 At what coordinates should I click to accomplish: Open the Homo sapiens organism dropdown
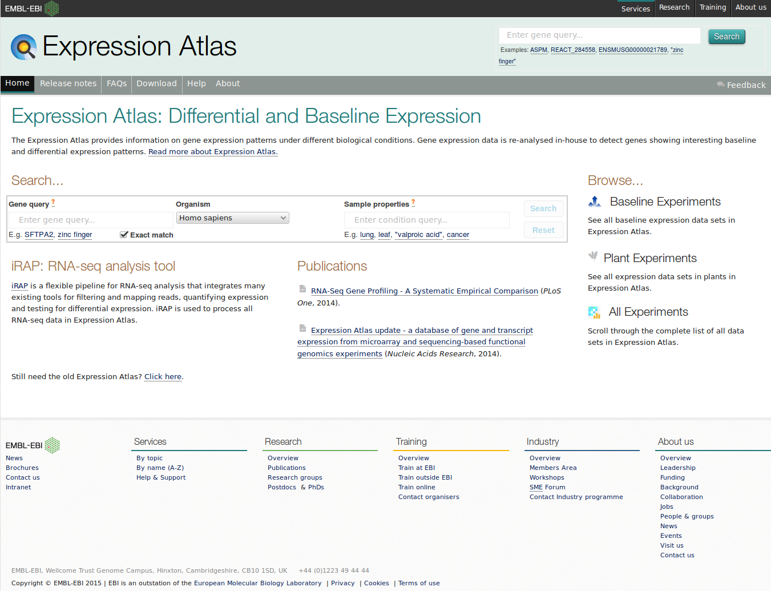coord(232,218)
